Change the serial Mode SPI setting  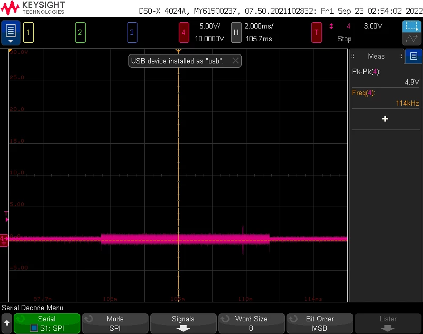tap(115, 323)
